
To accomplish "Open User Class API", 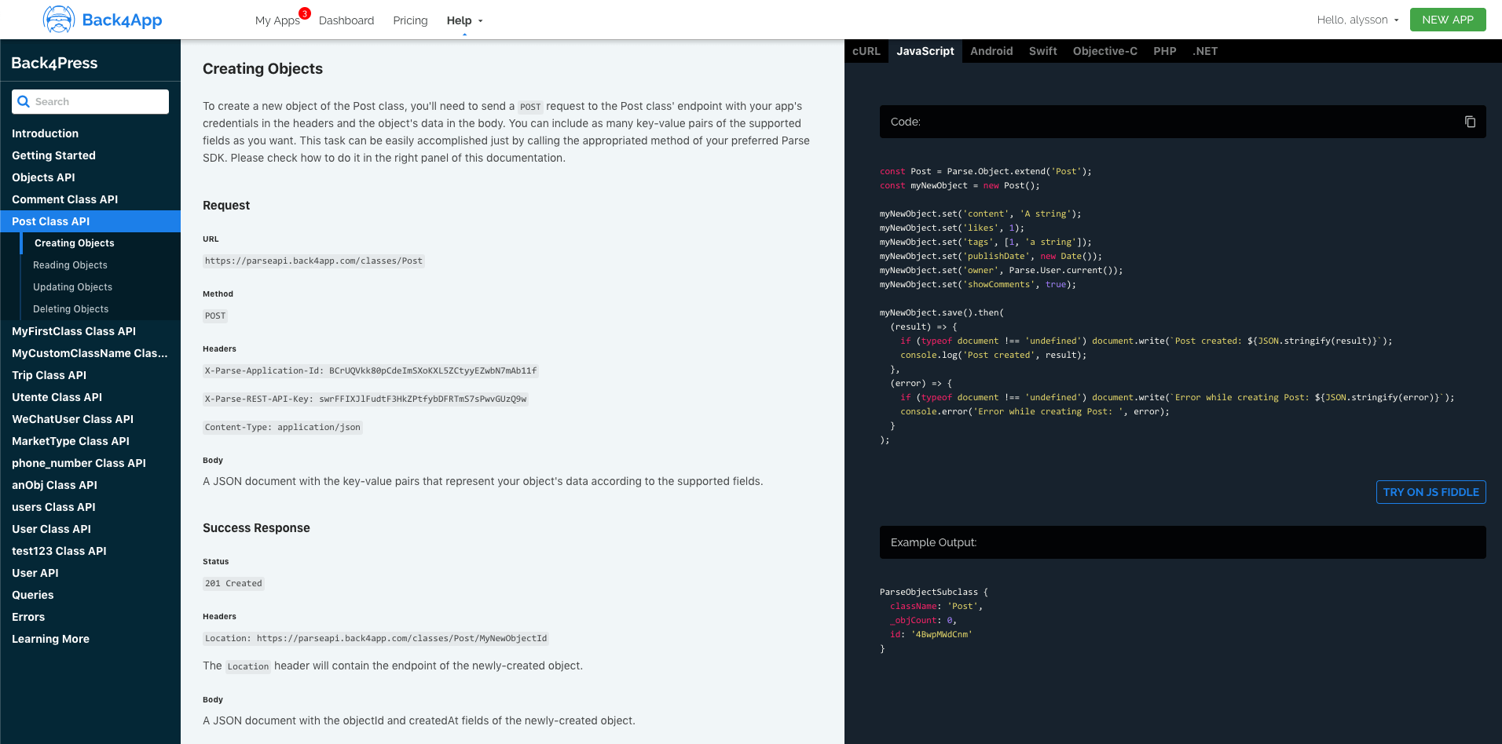I will 90,529.
